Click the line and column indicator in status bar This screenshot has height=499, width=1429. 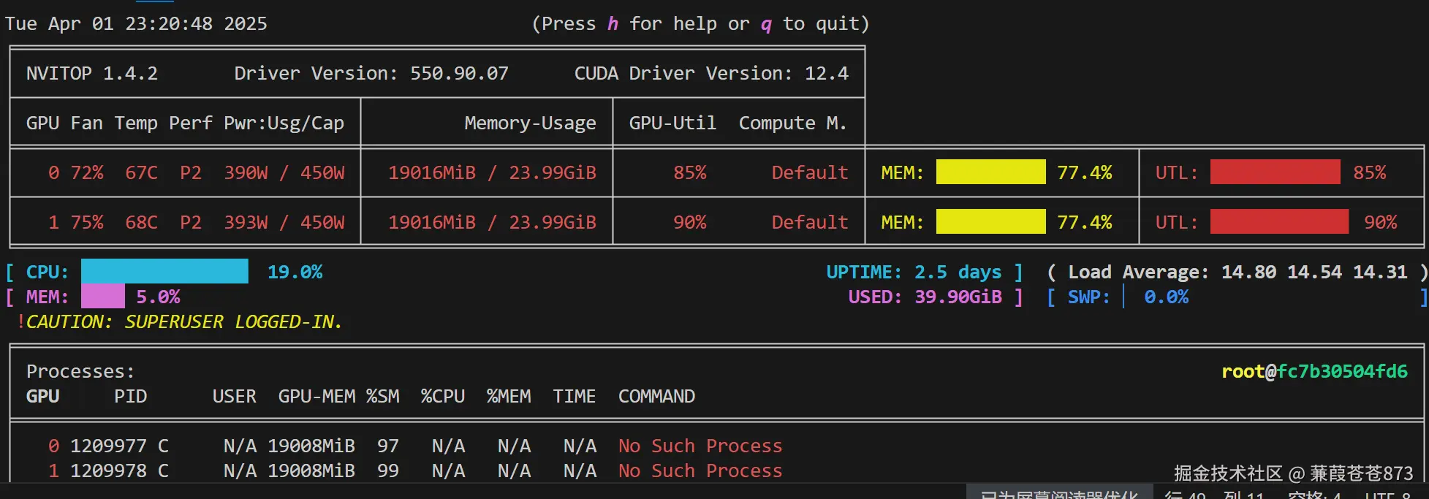tap(1213, 495)
